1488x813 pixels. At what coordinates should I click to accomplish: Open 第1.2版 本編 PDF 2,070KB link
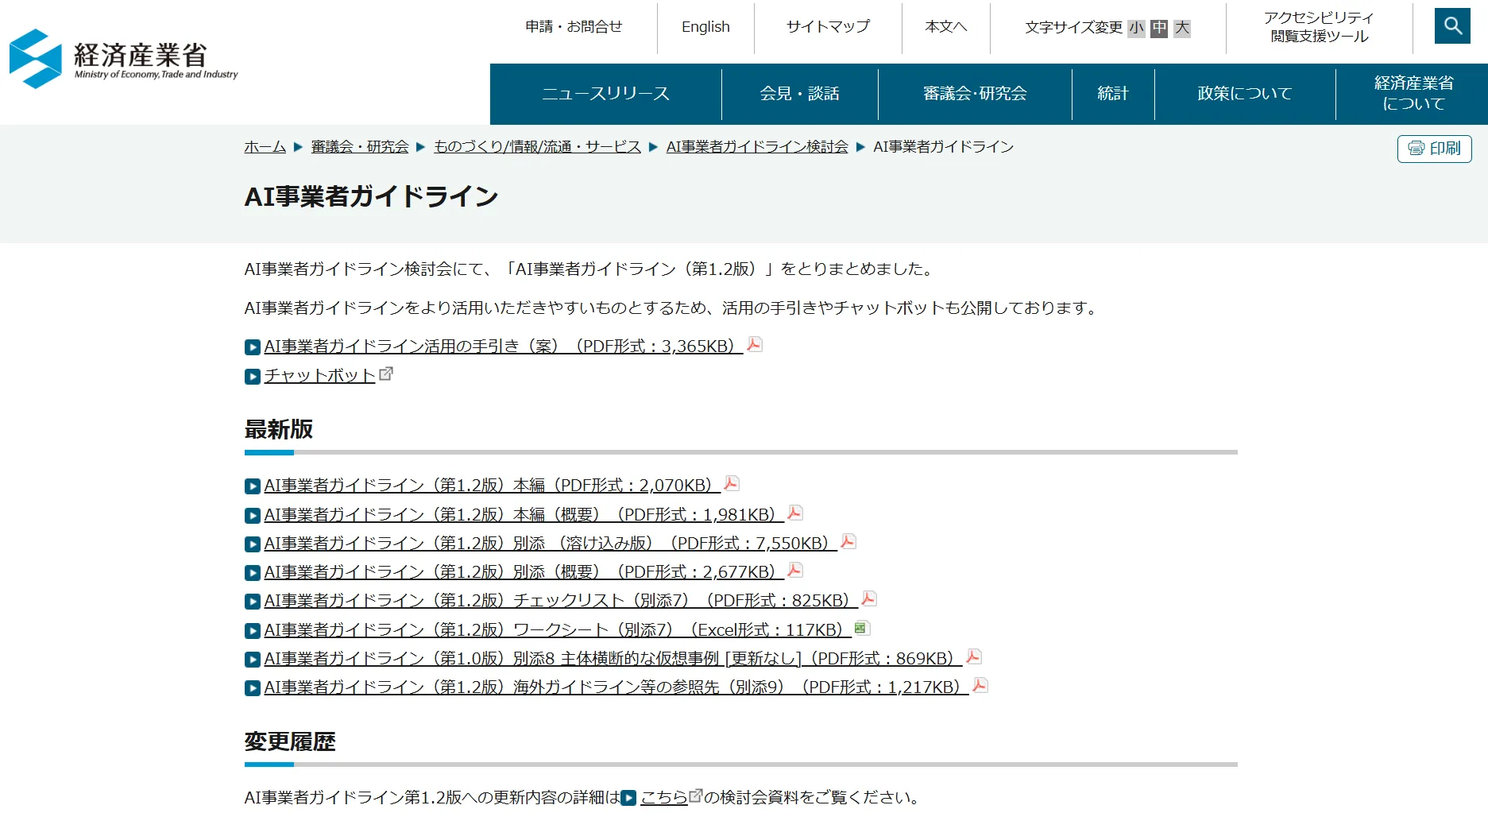(x=492, y=486)
